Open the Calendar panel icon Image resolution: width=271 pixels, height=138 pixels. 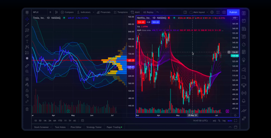pyautogui.click(x=244, y=52)
